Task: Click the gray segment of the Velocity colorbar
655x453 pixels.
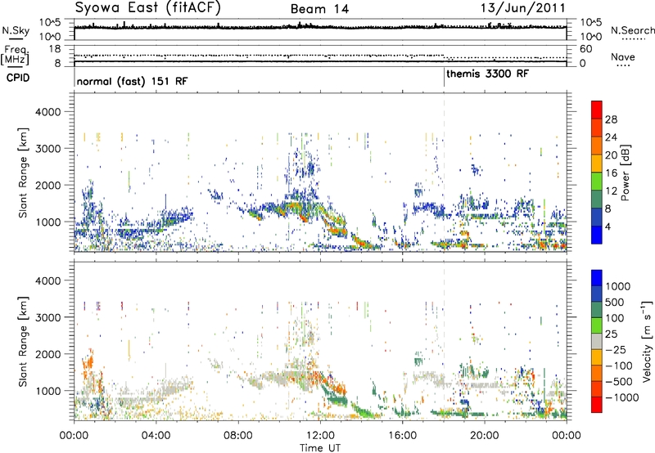Action: click(x=597, y=342)
